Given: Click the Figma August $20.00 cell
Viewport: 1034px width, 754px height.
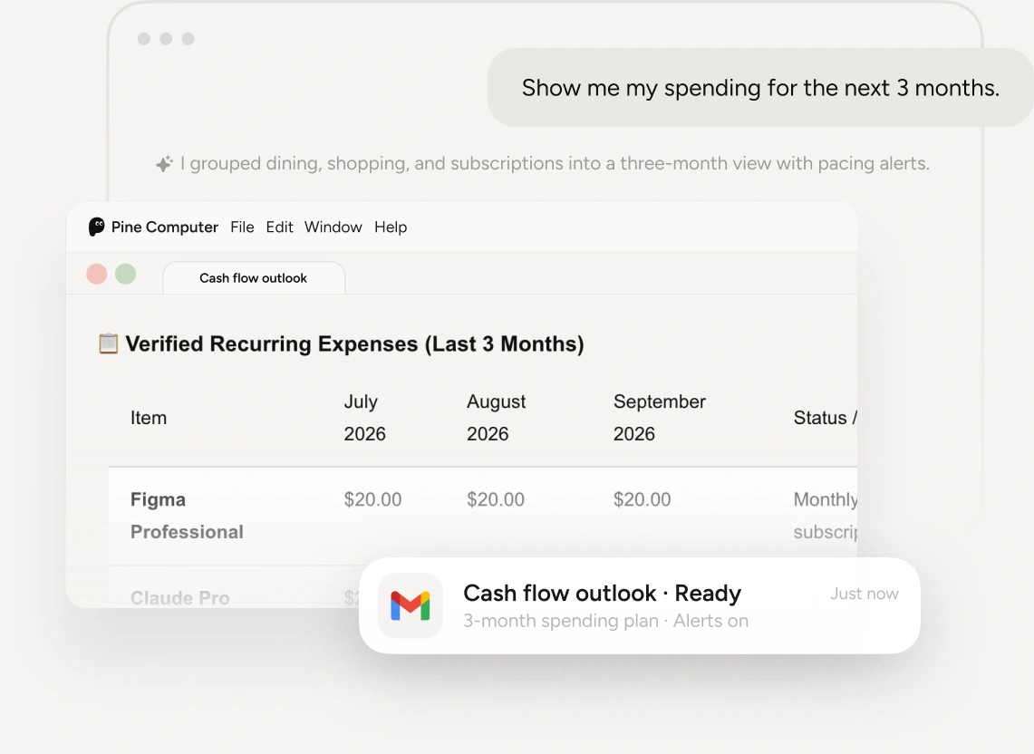Looking at the screenshot, I should tap(495, 499).
